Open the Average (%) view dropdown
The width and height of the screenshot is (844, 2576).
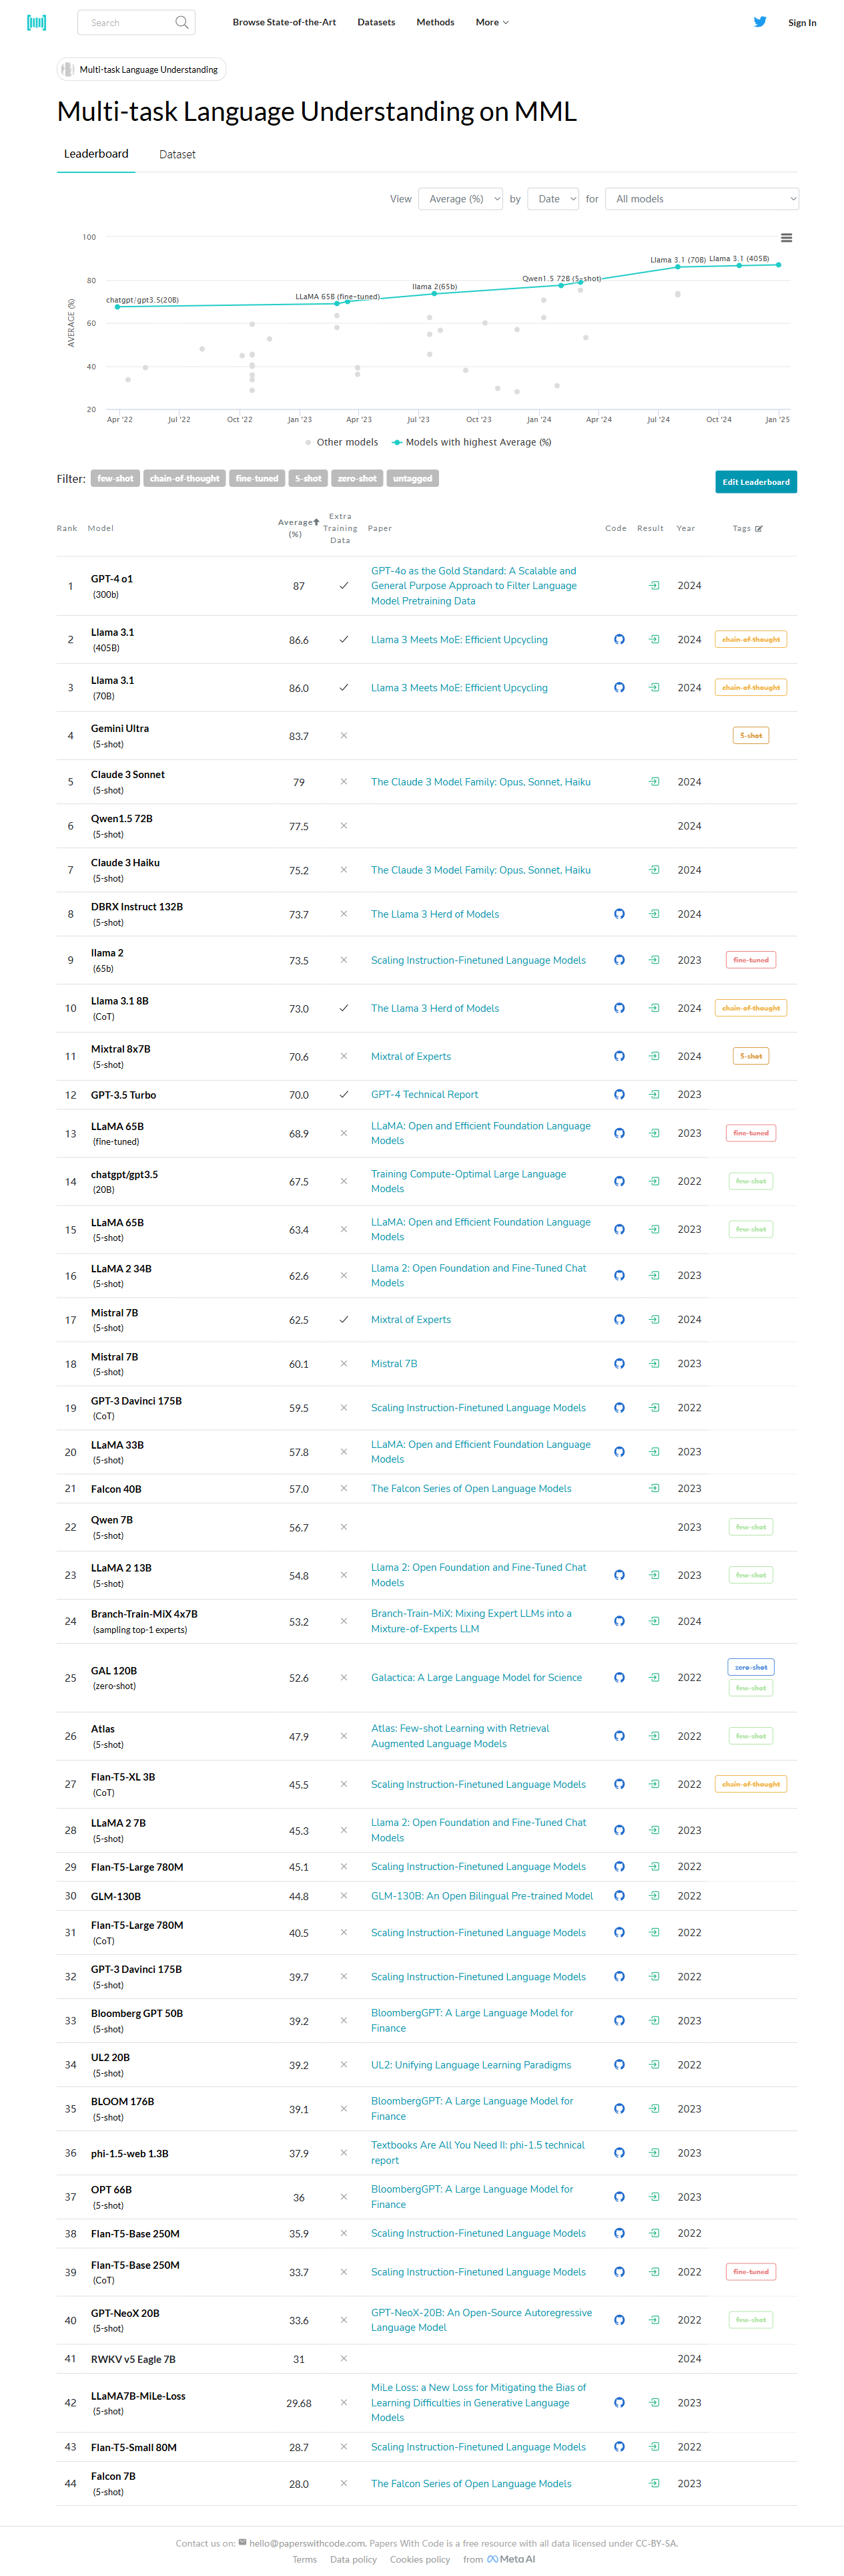click(x=460, y=199)
